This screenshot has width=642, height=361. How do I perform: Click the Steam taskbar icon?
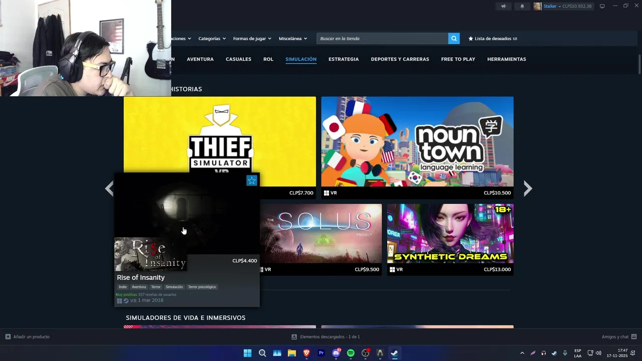[x=395, y=353]
